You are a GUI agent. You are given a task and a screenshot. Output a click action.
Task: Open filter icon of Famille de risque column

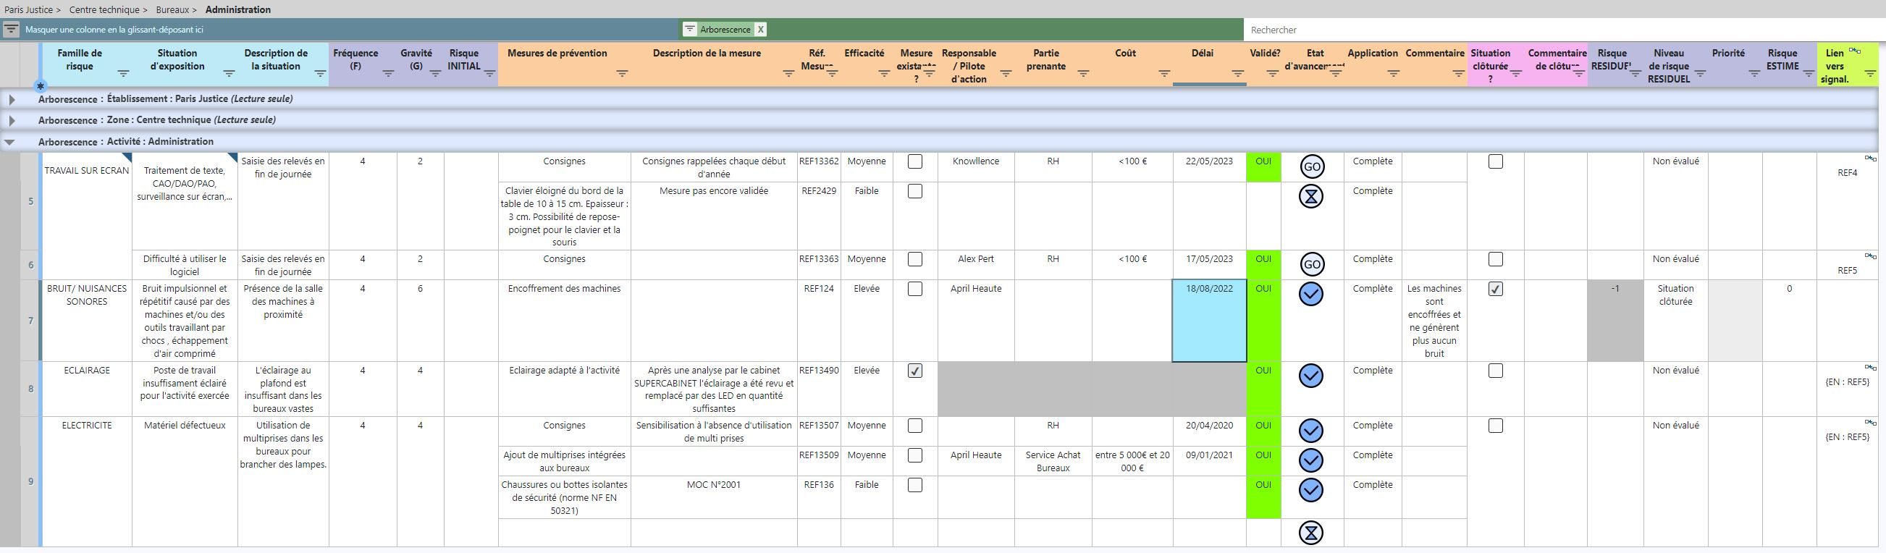(123, 73)
